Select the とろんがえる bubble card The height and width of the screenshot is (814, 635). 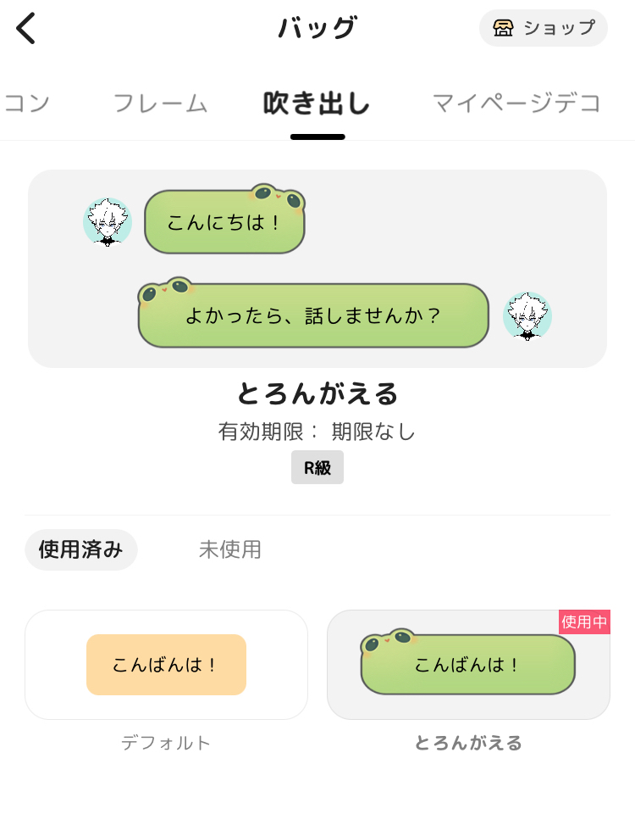(468, 665)
